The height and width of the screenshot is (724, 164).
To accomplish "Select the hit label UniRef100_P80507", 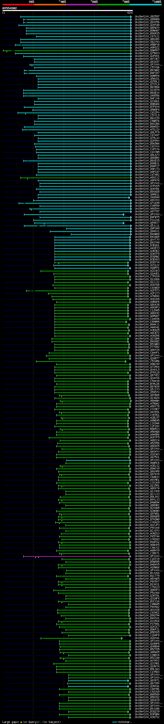I will (147, 581).
